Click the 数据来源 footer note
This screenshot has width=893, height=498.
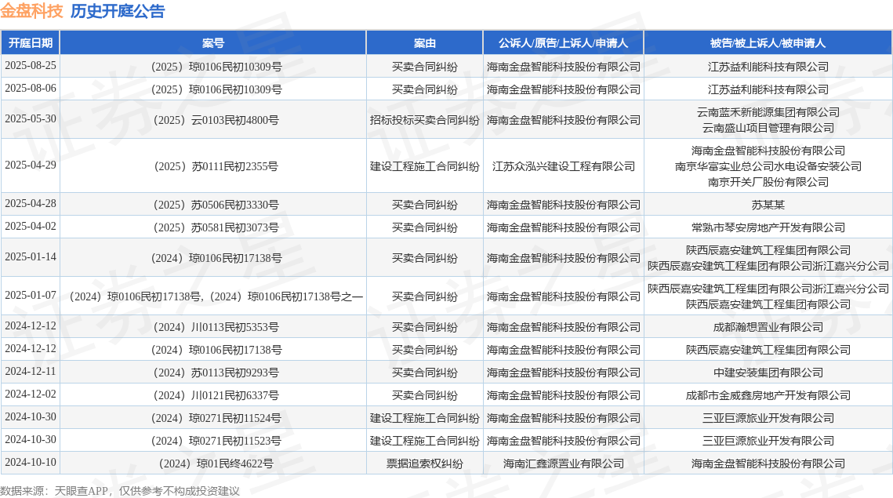(x=120, y=491)
